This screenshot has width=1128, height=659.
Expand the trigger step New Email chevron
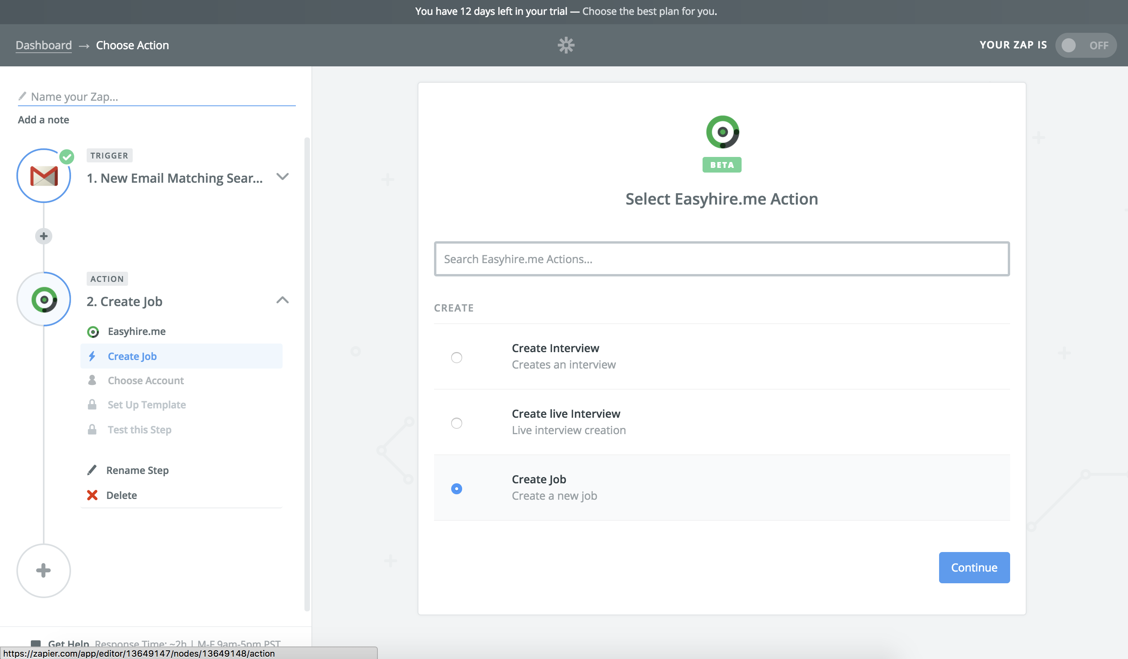tap(283, 177)
